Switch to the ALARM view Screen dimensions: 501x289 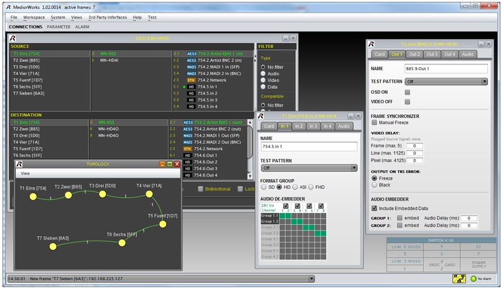(x=82, y=27)
